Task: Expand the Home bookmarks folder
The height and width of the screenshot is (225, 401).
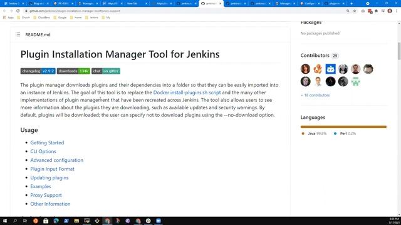Action: pos(76,17)
